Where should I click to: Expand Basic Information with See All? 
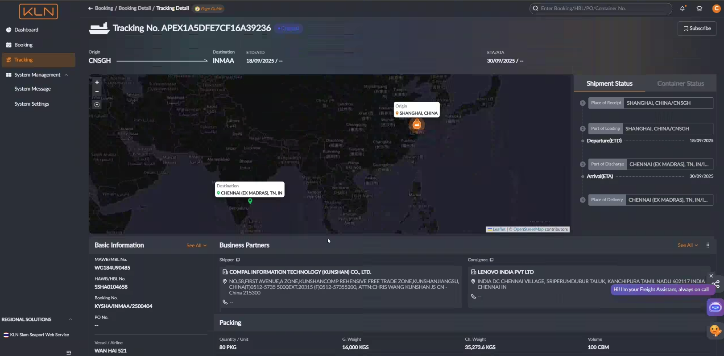[x=196, y=245]
